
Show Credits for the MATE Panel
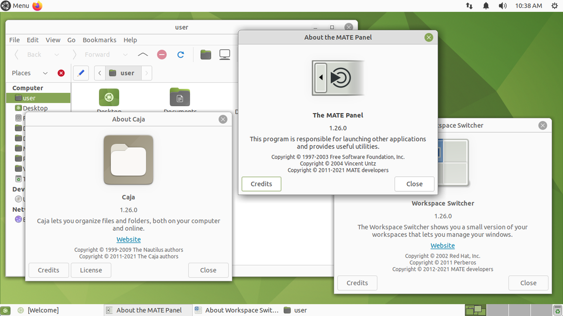(261, 184)
